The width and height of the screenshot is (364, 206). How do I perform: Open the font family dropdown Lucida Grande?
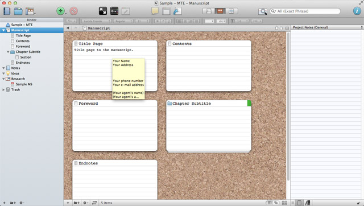(96, 21)
